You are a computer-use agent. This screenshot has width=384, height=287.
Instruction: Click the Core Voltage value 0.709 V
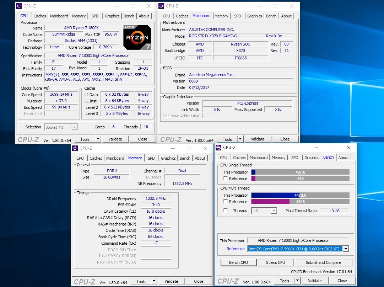coord(106,47)
